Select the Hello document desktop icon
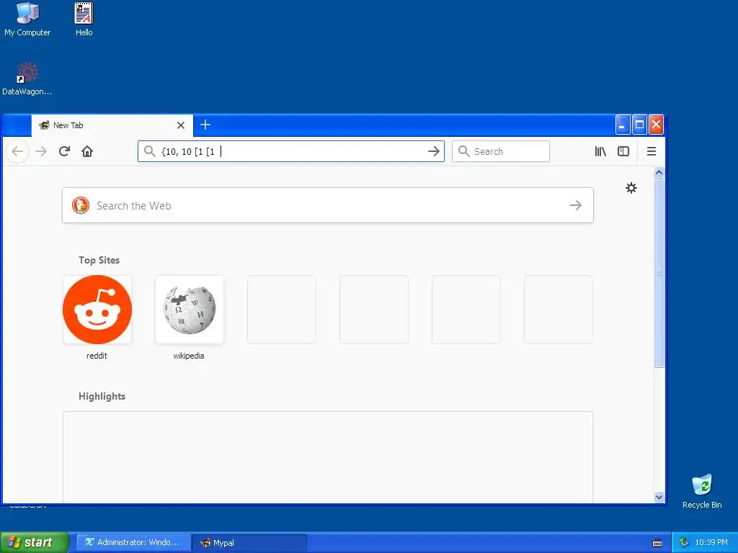 [x=84, y=19]
